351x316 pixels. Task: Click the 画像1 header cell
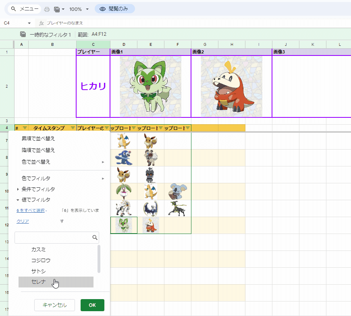(x=150, y=52)
